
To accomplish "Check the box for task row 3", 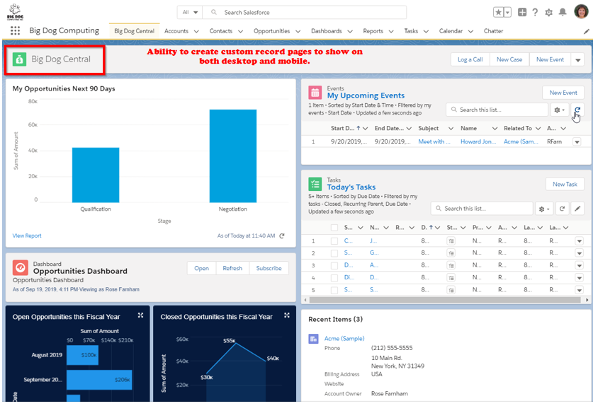I will 334,265.
